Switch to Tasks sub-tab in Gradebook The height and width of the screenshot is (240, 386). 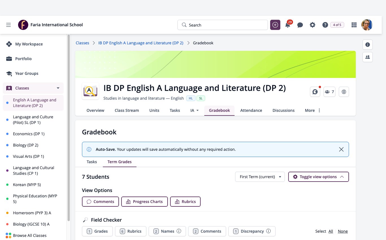pos(92,162)
